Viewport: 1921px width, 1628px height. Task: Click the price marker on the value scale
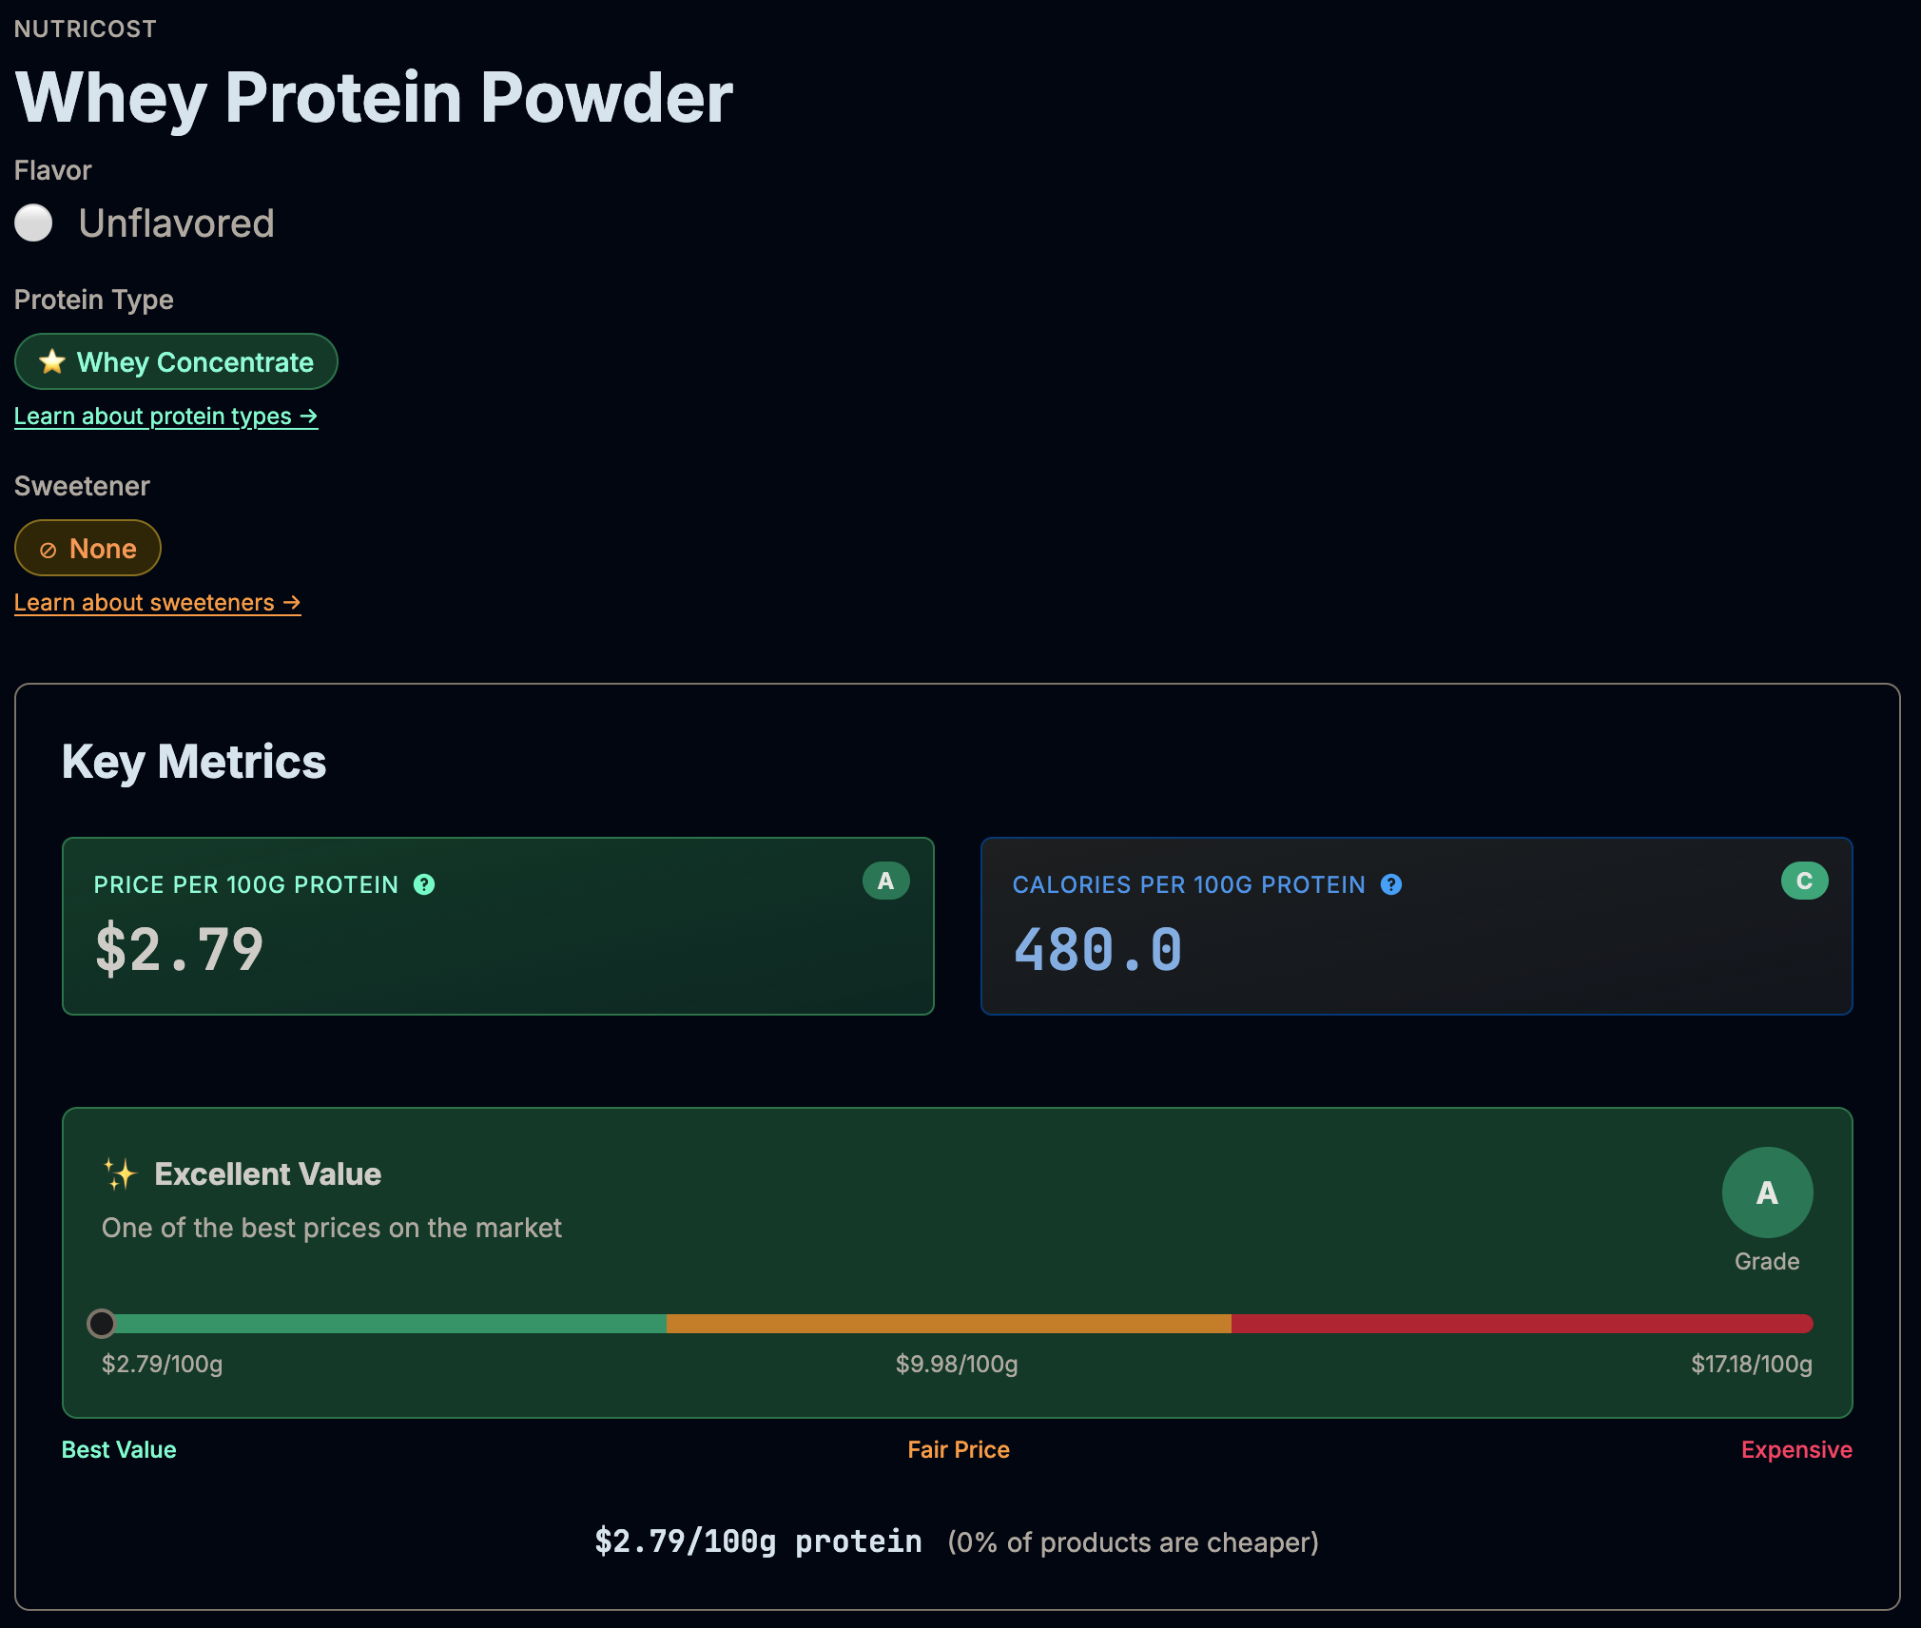point(103,1324)
